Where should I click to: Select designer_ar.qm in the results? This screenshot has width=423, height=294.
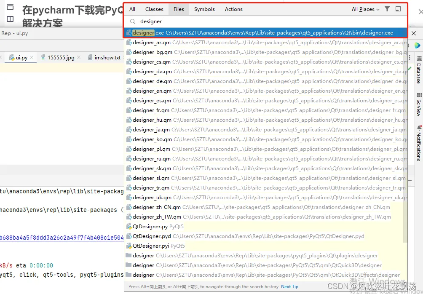266,43
